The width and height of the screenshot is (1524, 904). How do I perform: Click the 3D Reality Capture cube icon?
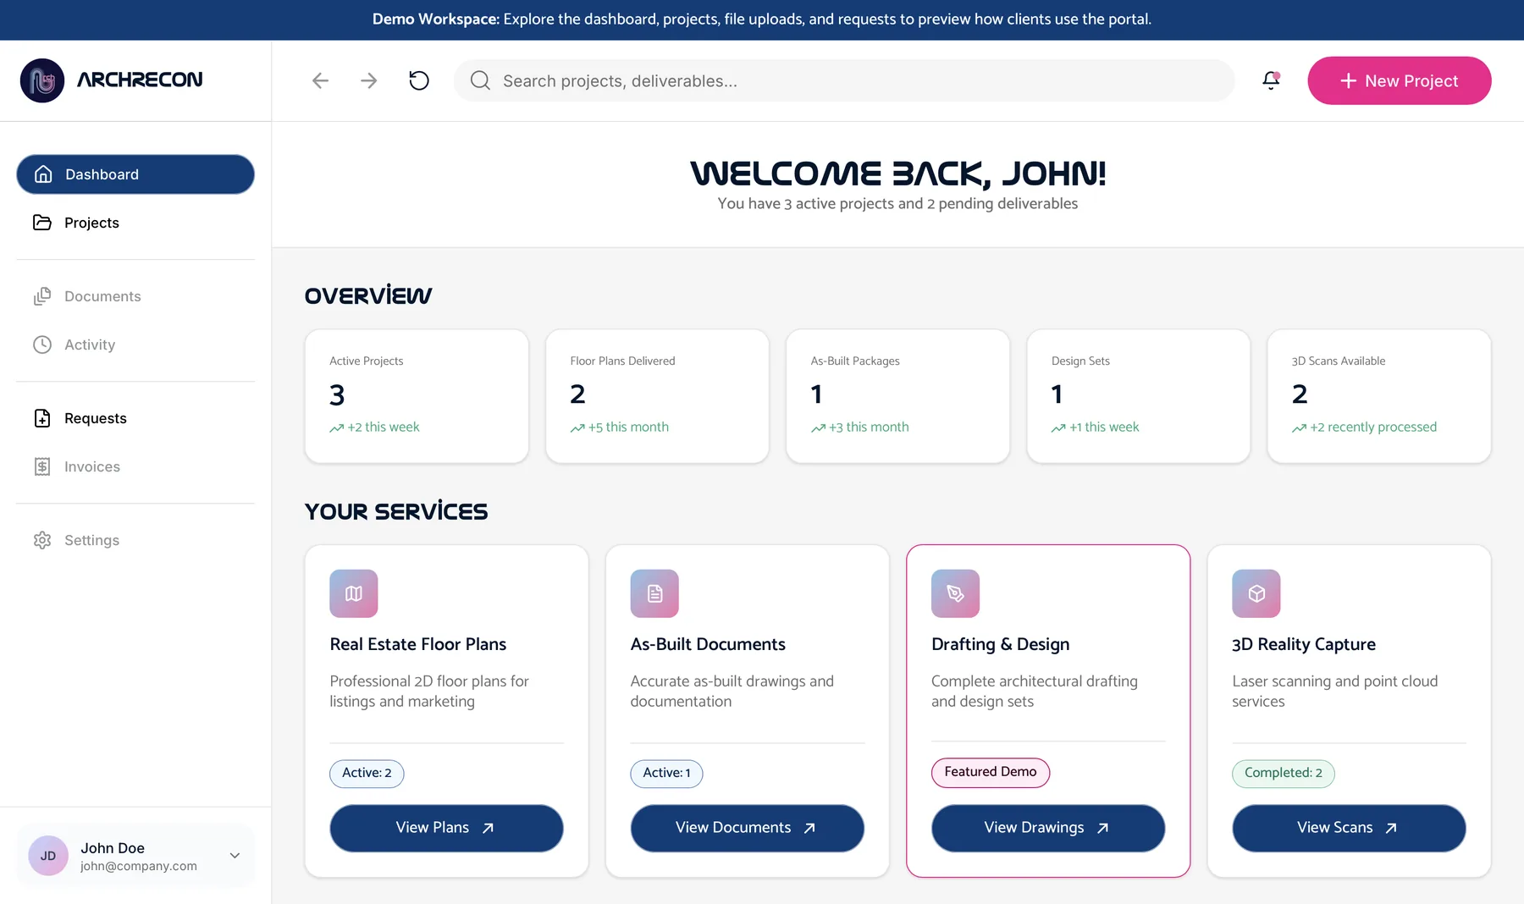[x=1256, y=593]
